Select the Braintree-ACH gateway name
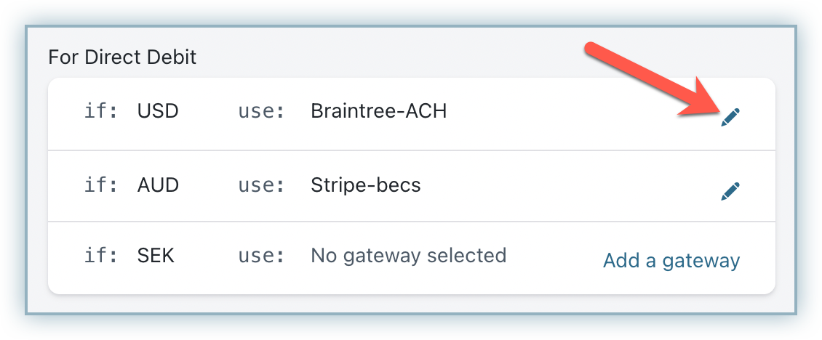The width and height of the screenshot is (822, 340). (378, 111)
